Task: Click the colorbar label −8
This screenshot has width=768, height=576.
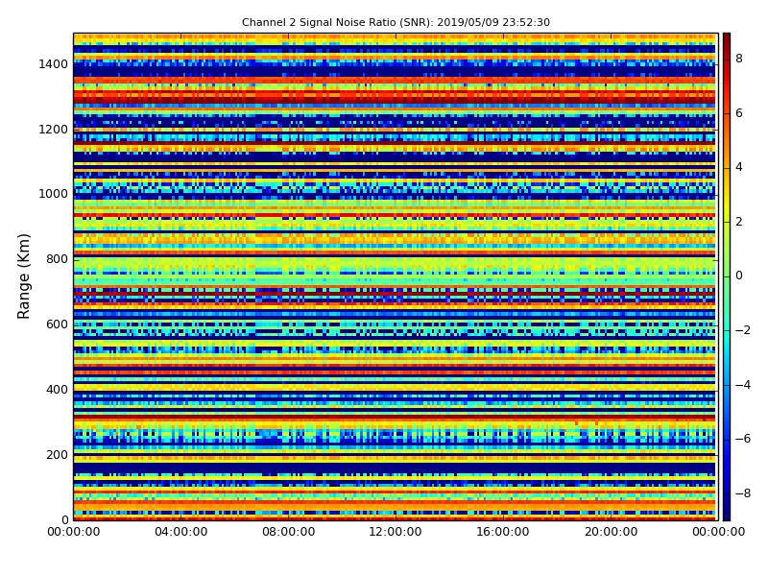Action: (743, 493)
